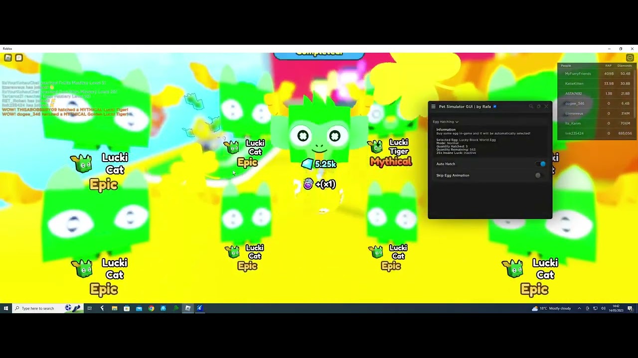Screen dimensions: 638x358
Task: Switch to the Roblox taskbar icon
Action: point(188,308)
